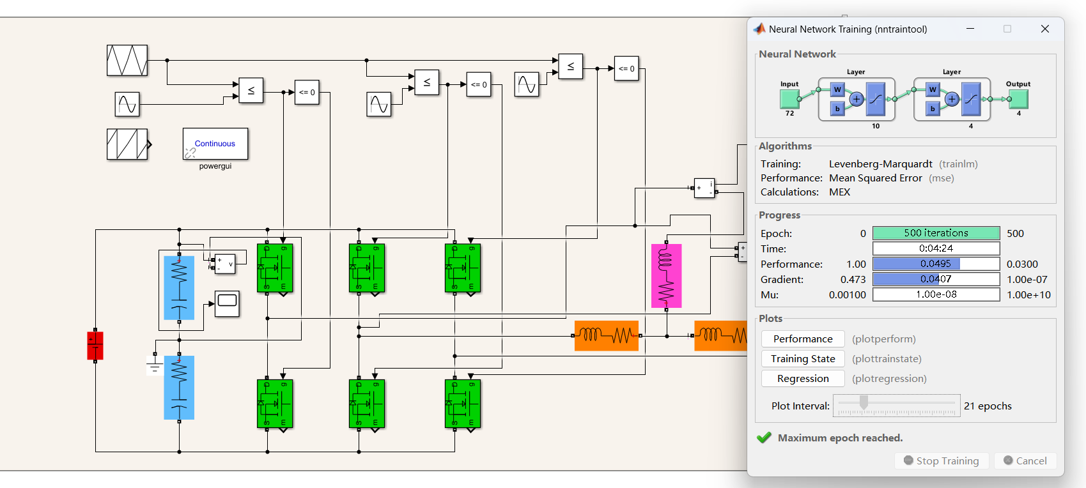Viewport: 1086px width, 488px height.
Task: Click the magenta RL load block
Action: [x=666, y=276]
